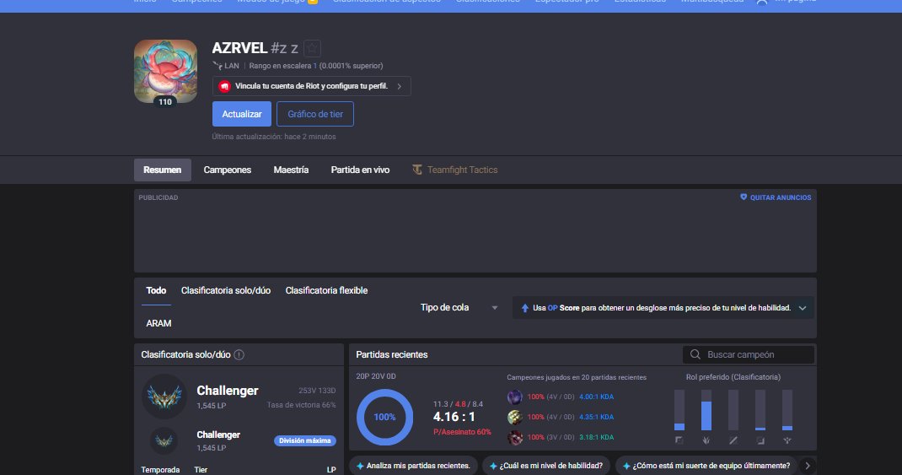The height and width of the screenshot is (475, 902).
Task: Click the top lane role preference bar
Action: [679, 410]
